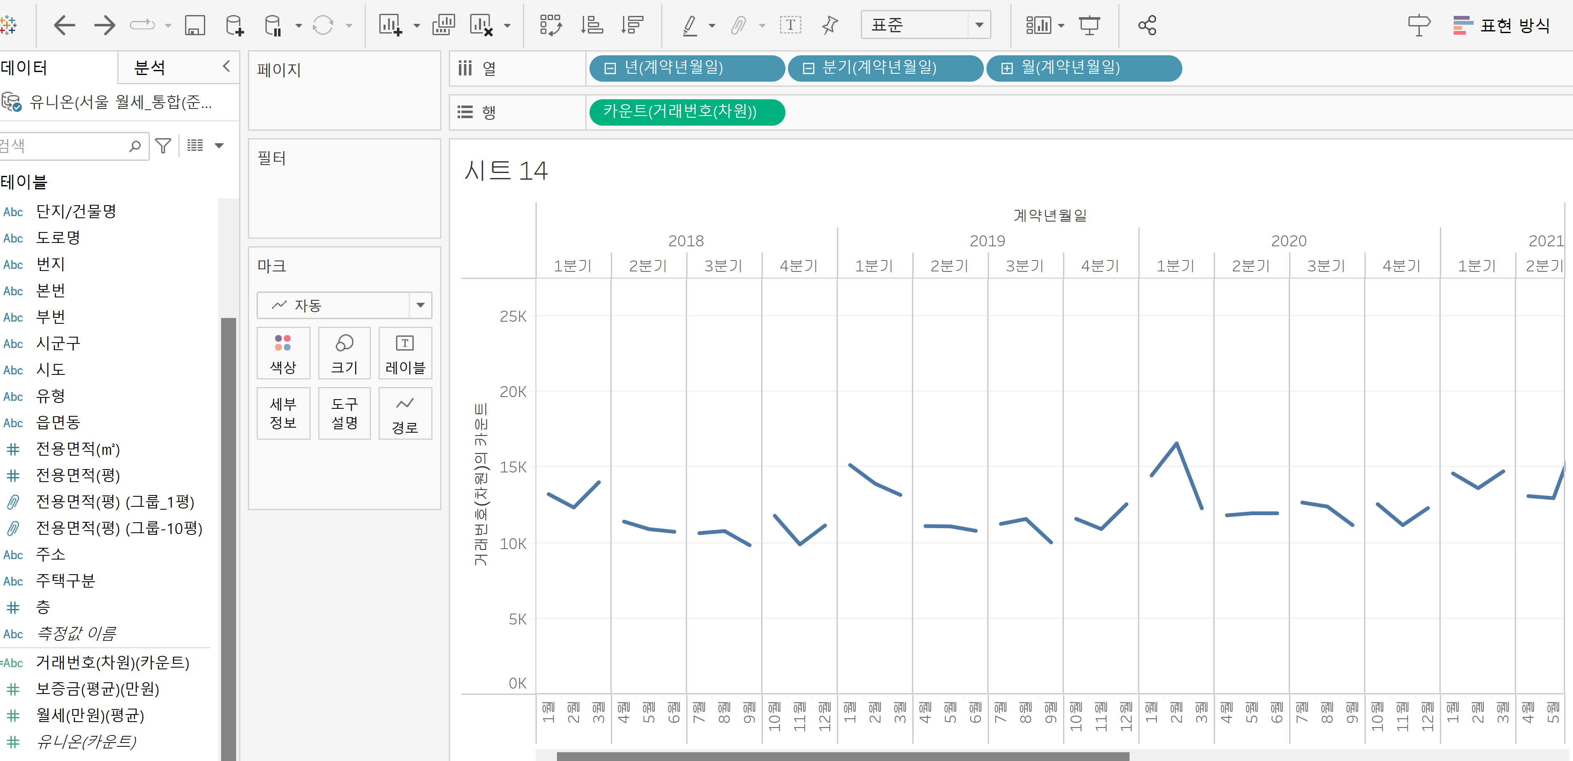
Task: Expand the 월(계약년월일) pill
Action: [x=1007, y=68]
